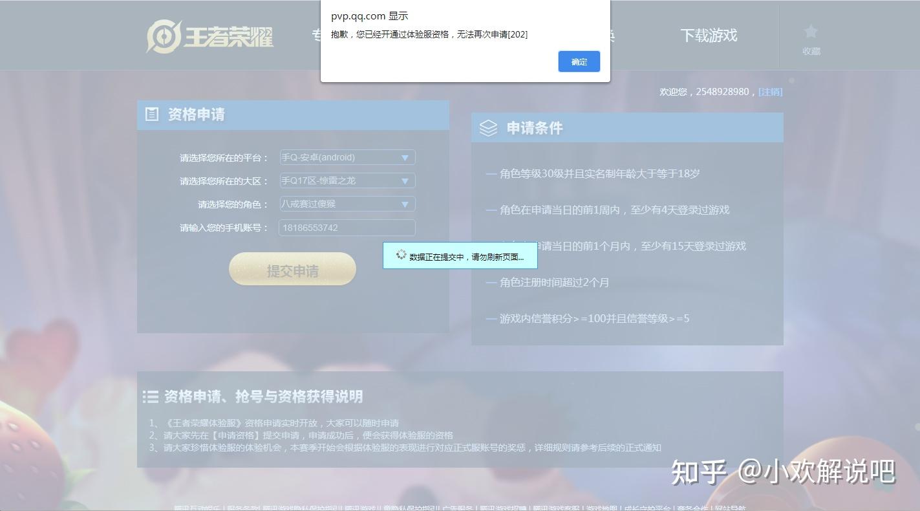Click the 申请条件 layers icon
The height and width of the screenshot is (511, 920).
(489, 128)
